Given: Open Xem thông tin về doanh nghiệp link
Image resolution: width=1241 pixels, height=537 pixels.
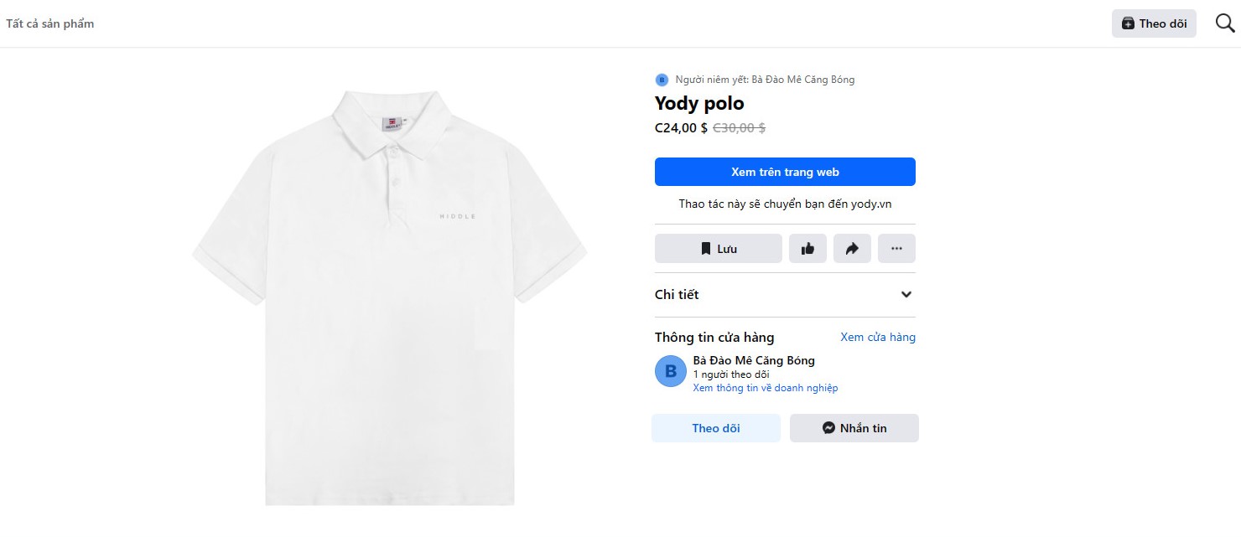Looking at the screenshot, I should (765, 388).
